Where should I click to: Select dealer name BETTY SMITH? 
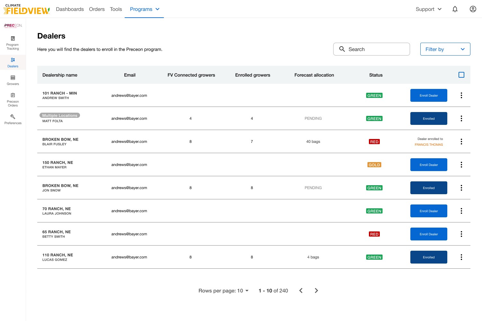click(x=54, y=237)
